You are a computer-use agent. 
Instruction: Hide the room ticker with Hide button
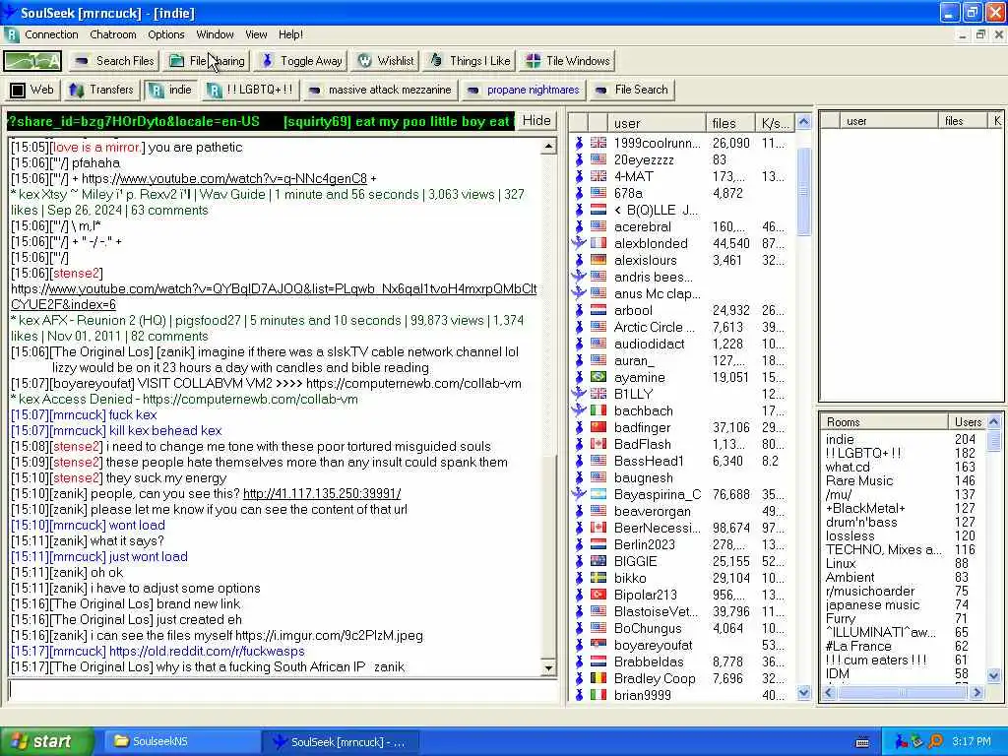pos(536,121)
